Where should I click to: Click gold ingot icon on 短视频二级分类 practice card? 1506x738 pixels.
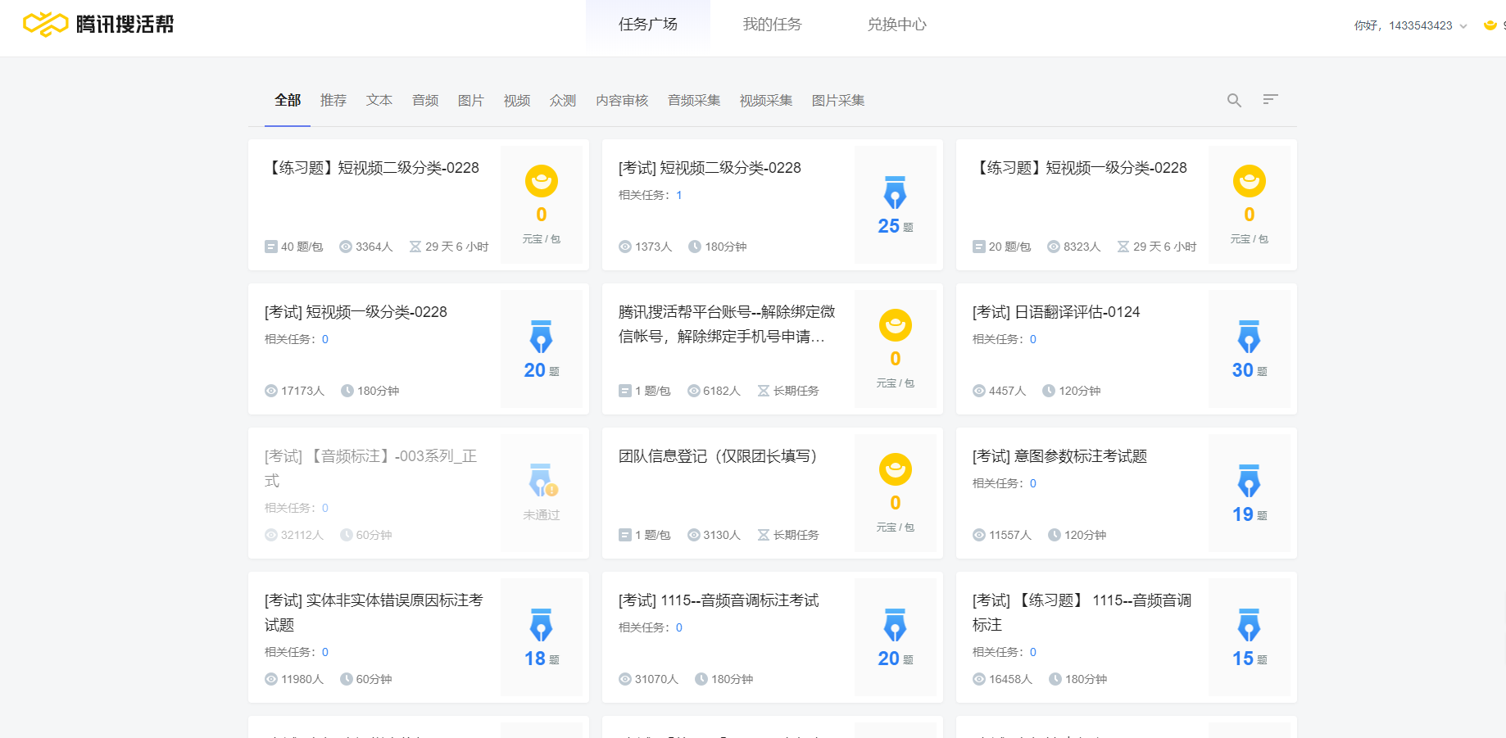pyautogui.click(x=542, y=181)
